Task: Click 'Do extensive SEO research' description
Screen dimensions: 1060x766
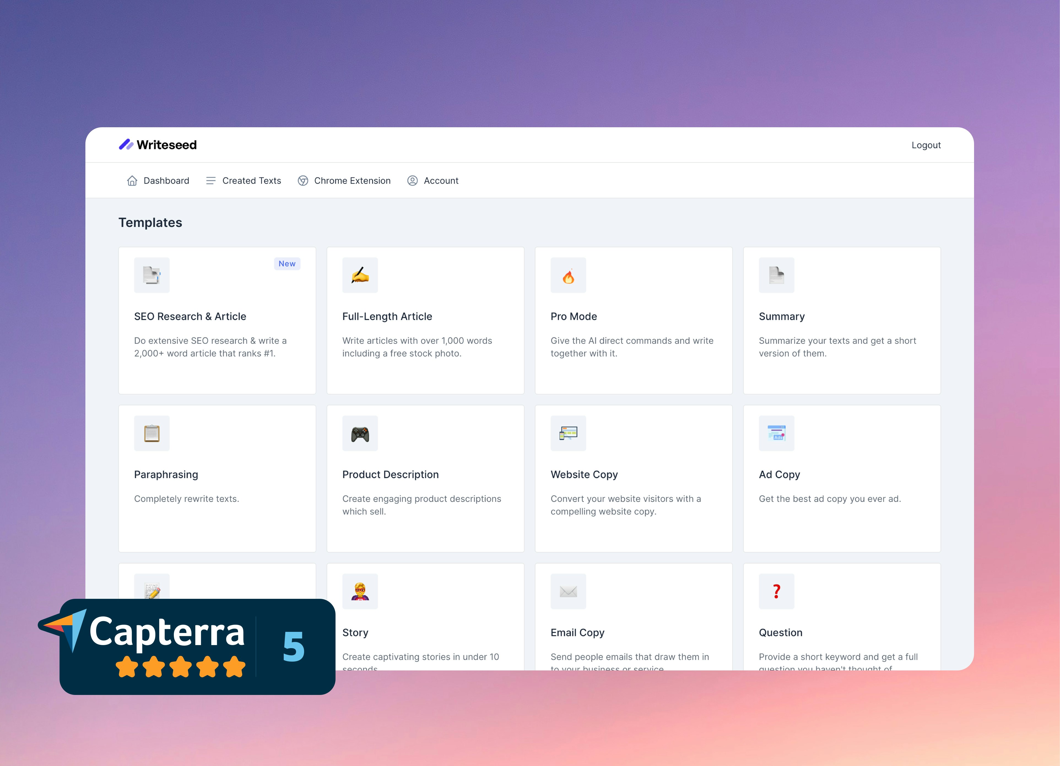Action: click(x=210, y=347)
